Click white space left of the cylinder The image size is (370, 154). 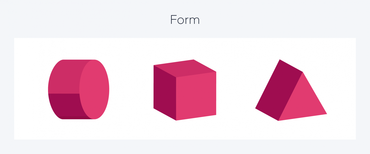[31, 89]
